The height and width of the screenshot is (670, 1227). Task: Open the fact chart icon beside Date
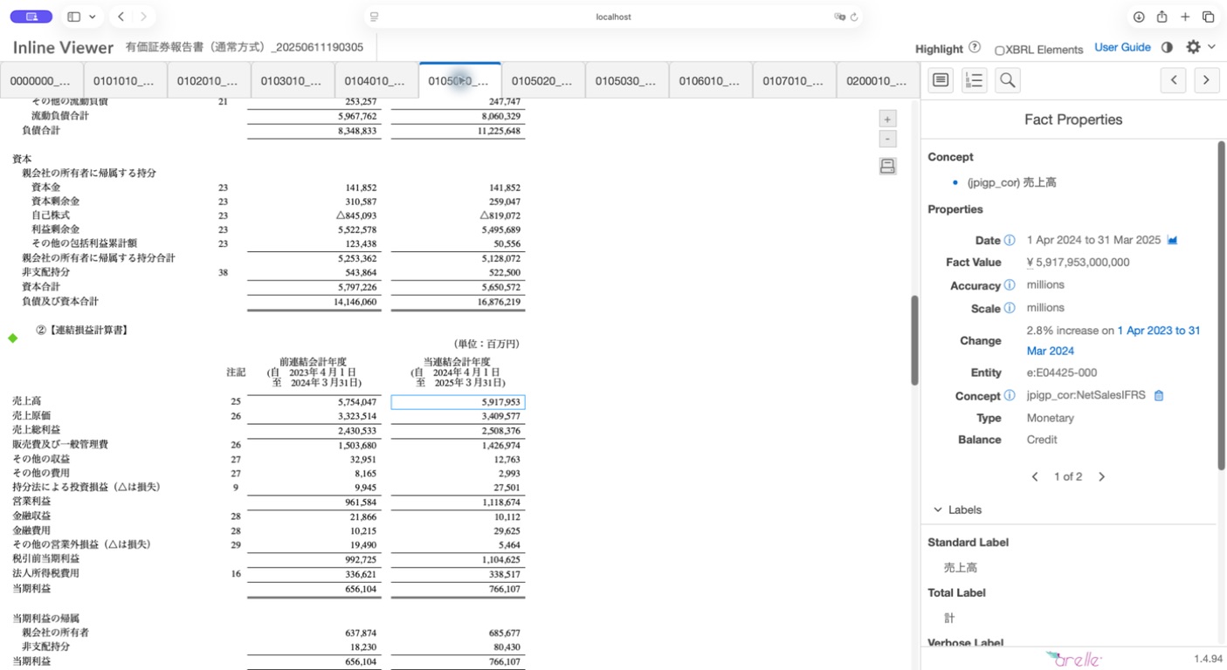point(1172,240)
